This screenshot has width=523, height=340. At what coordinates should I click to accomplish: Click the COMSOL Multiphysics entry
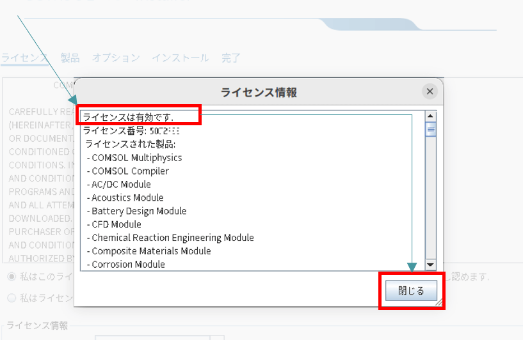pyautogui.click(x=136, y=157)
